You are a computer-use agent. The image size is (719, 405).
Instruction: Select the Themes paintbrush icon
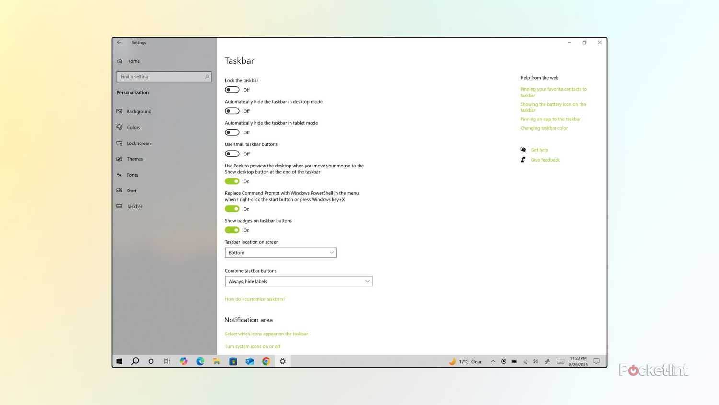point(120,159)
